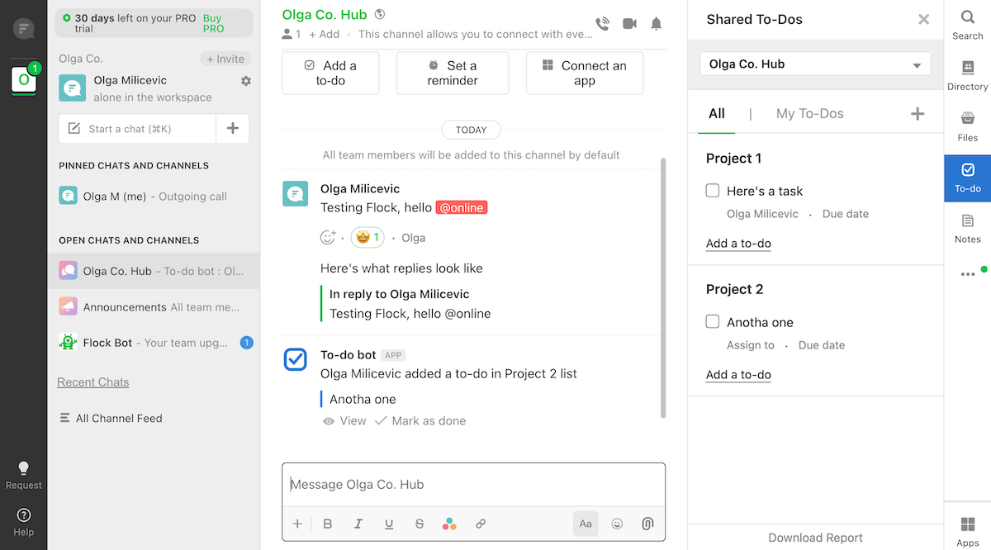Click the To-do bot blue checkbox avatar
The image size is (991, 550).
pyautogui.click(x=296, y=359)
